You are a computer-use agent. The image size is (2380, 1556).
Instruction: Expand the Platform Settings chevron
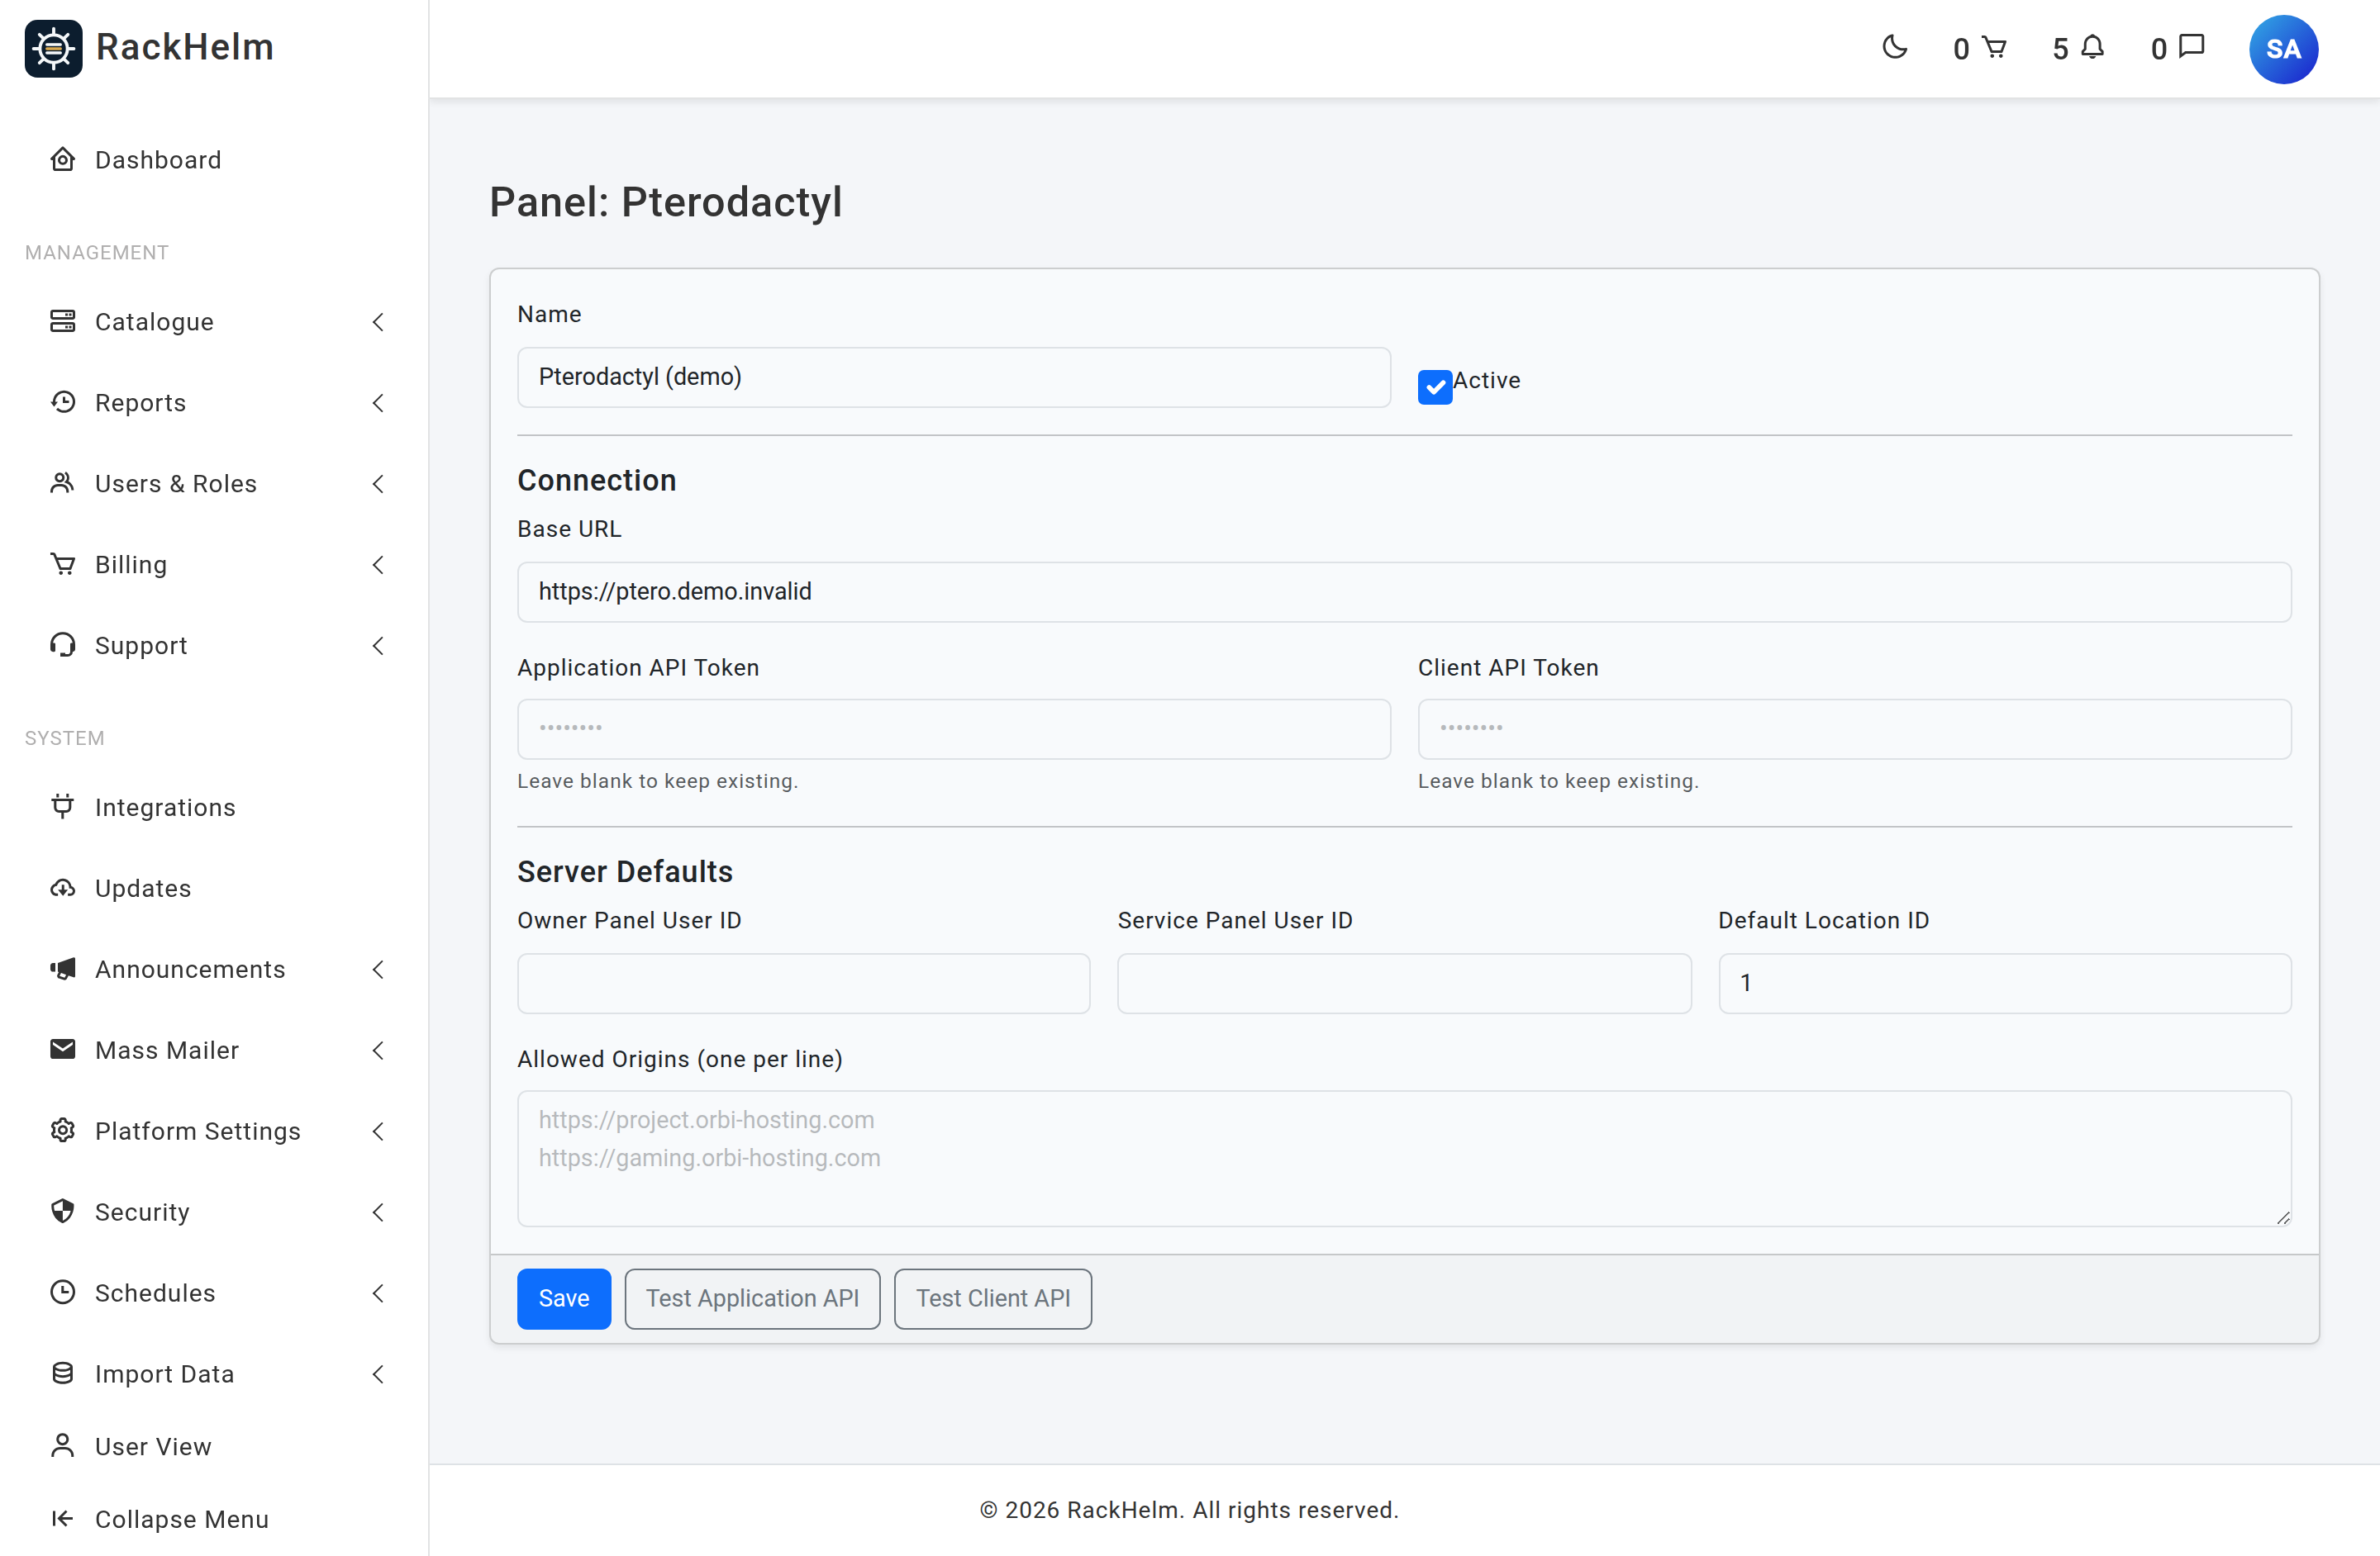pos(378,1131)
